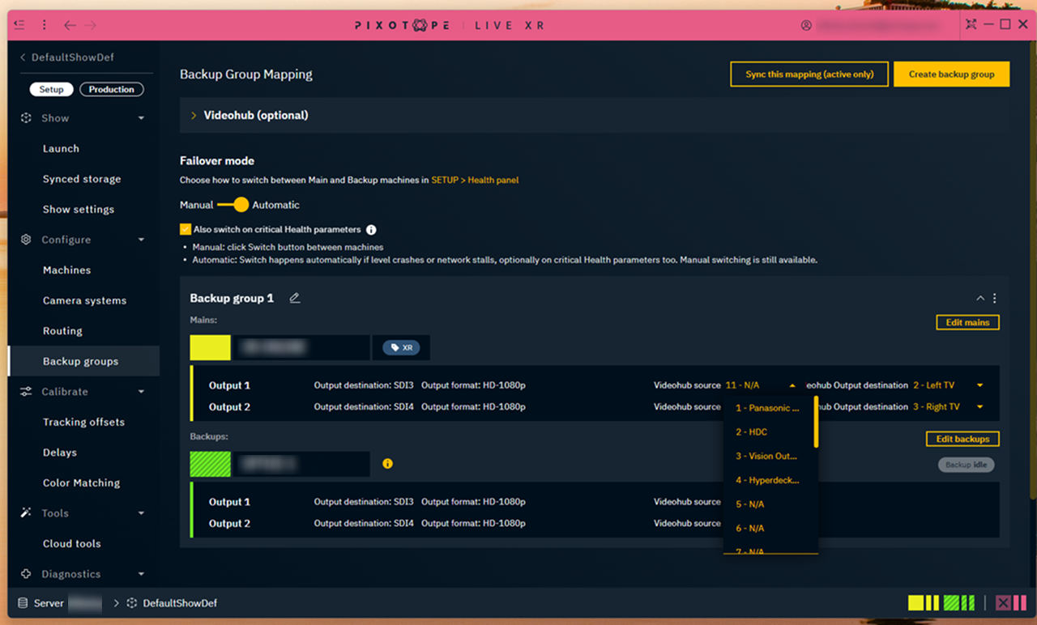This screenshot has width=1037, height=625.
Task: Follow the SETUP > Health panel link
Action: (x=475, y=181)
